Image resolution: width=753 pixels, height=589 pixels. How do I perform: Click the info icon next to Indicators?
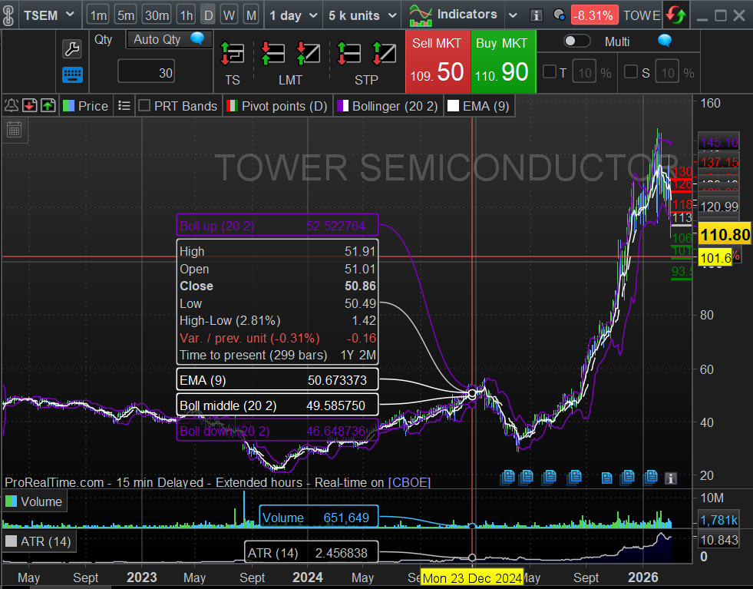point(537,15)
